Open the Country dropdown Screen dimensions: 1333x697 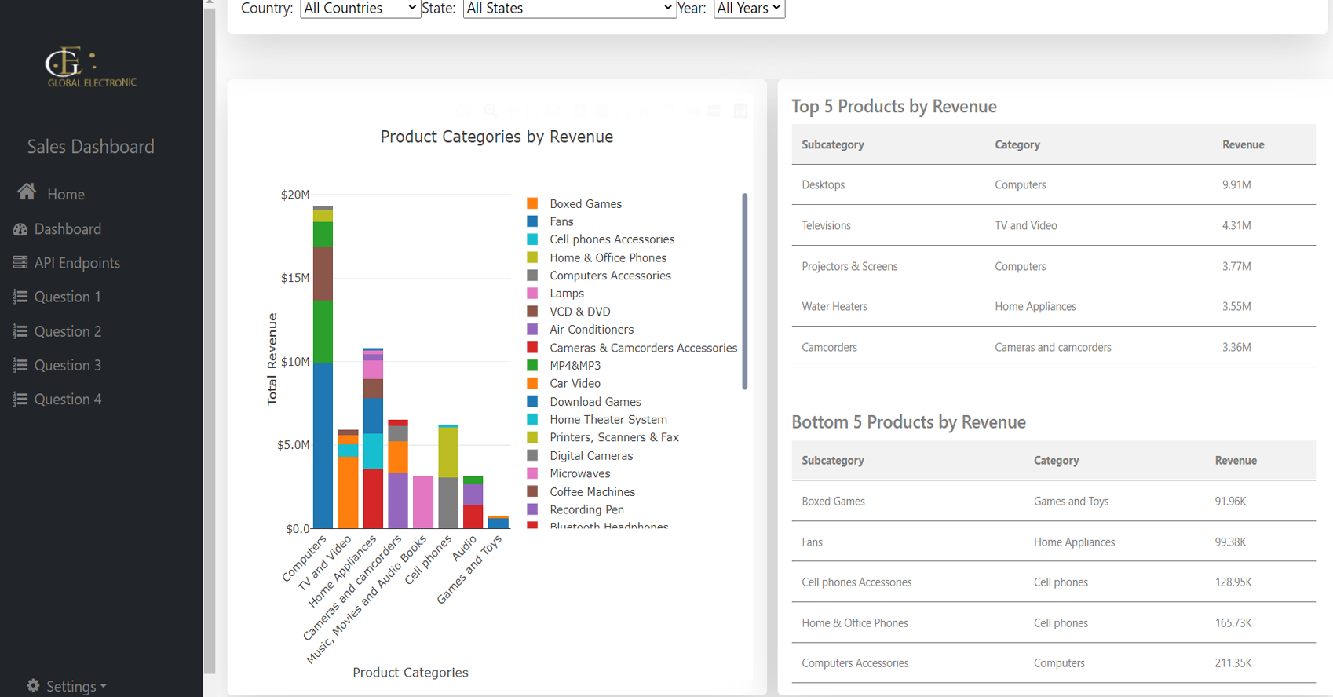(x=360, y=9)
